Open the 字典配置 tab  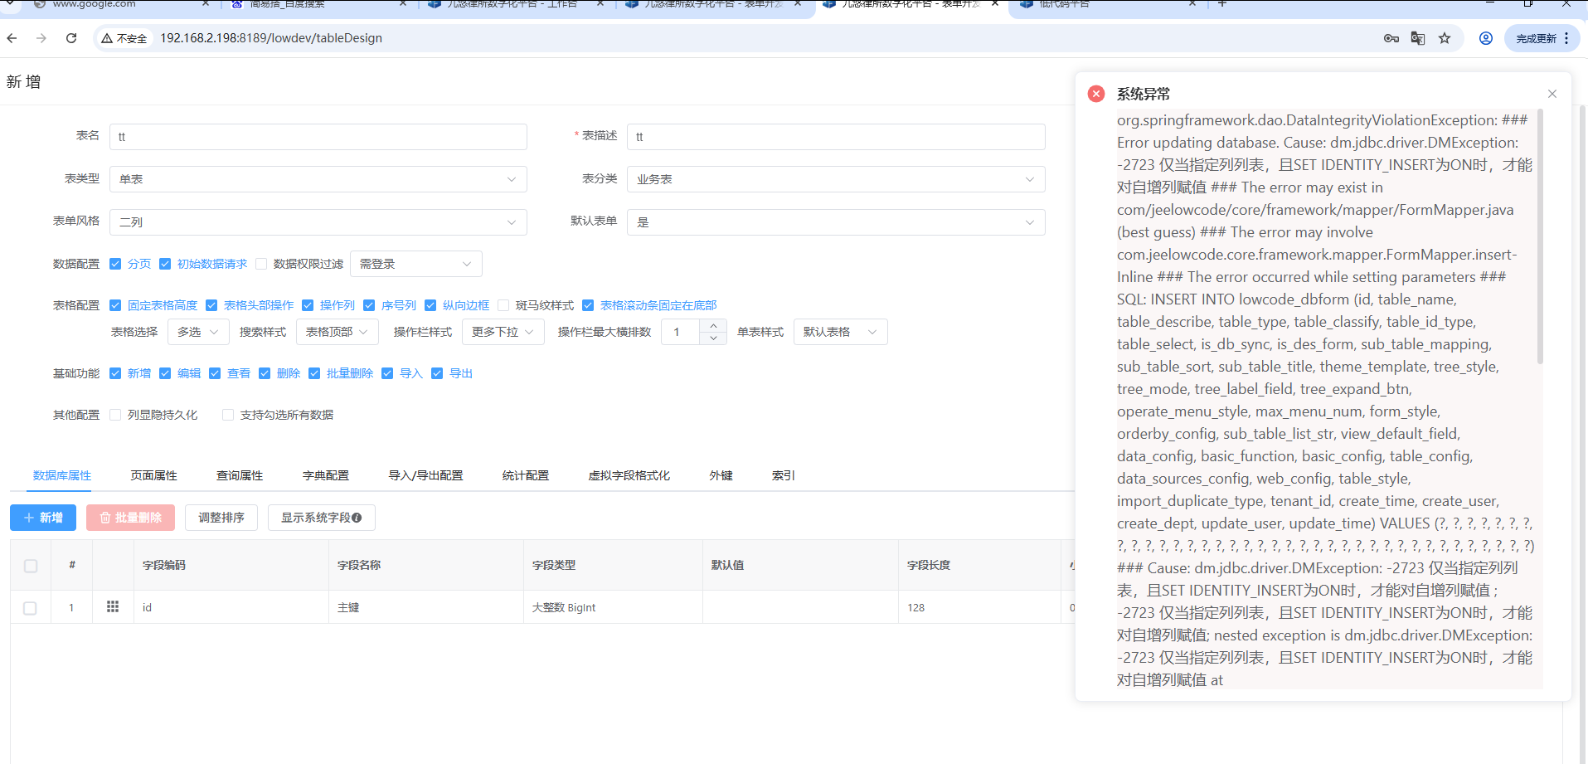point(325,475)
